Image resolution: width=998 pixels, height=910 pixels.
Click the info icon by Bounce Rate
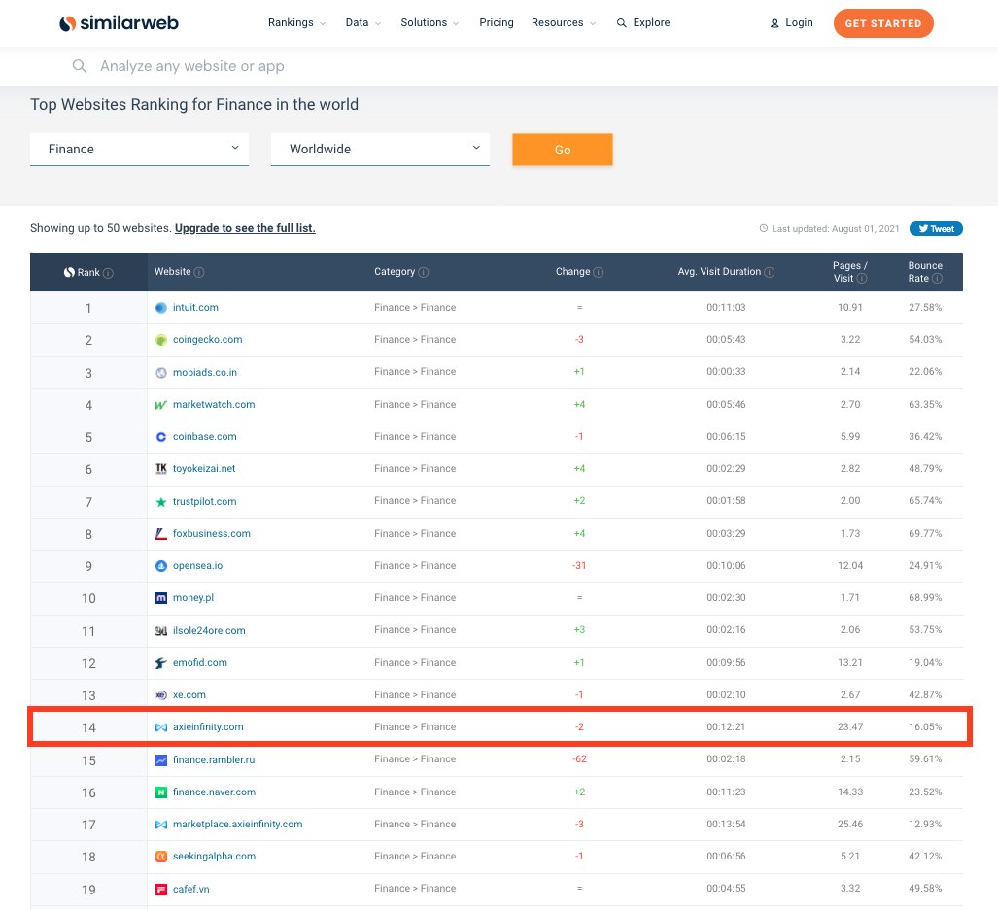pyautogui.click(x=937, y=279)
